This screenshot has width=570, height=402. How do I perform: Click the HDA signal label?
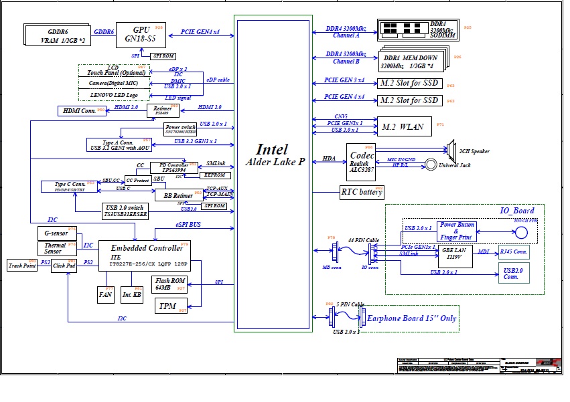[329, 158]
